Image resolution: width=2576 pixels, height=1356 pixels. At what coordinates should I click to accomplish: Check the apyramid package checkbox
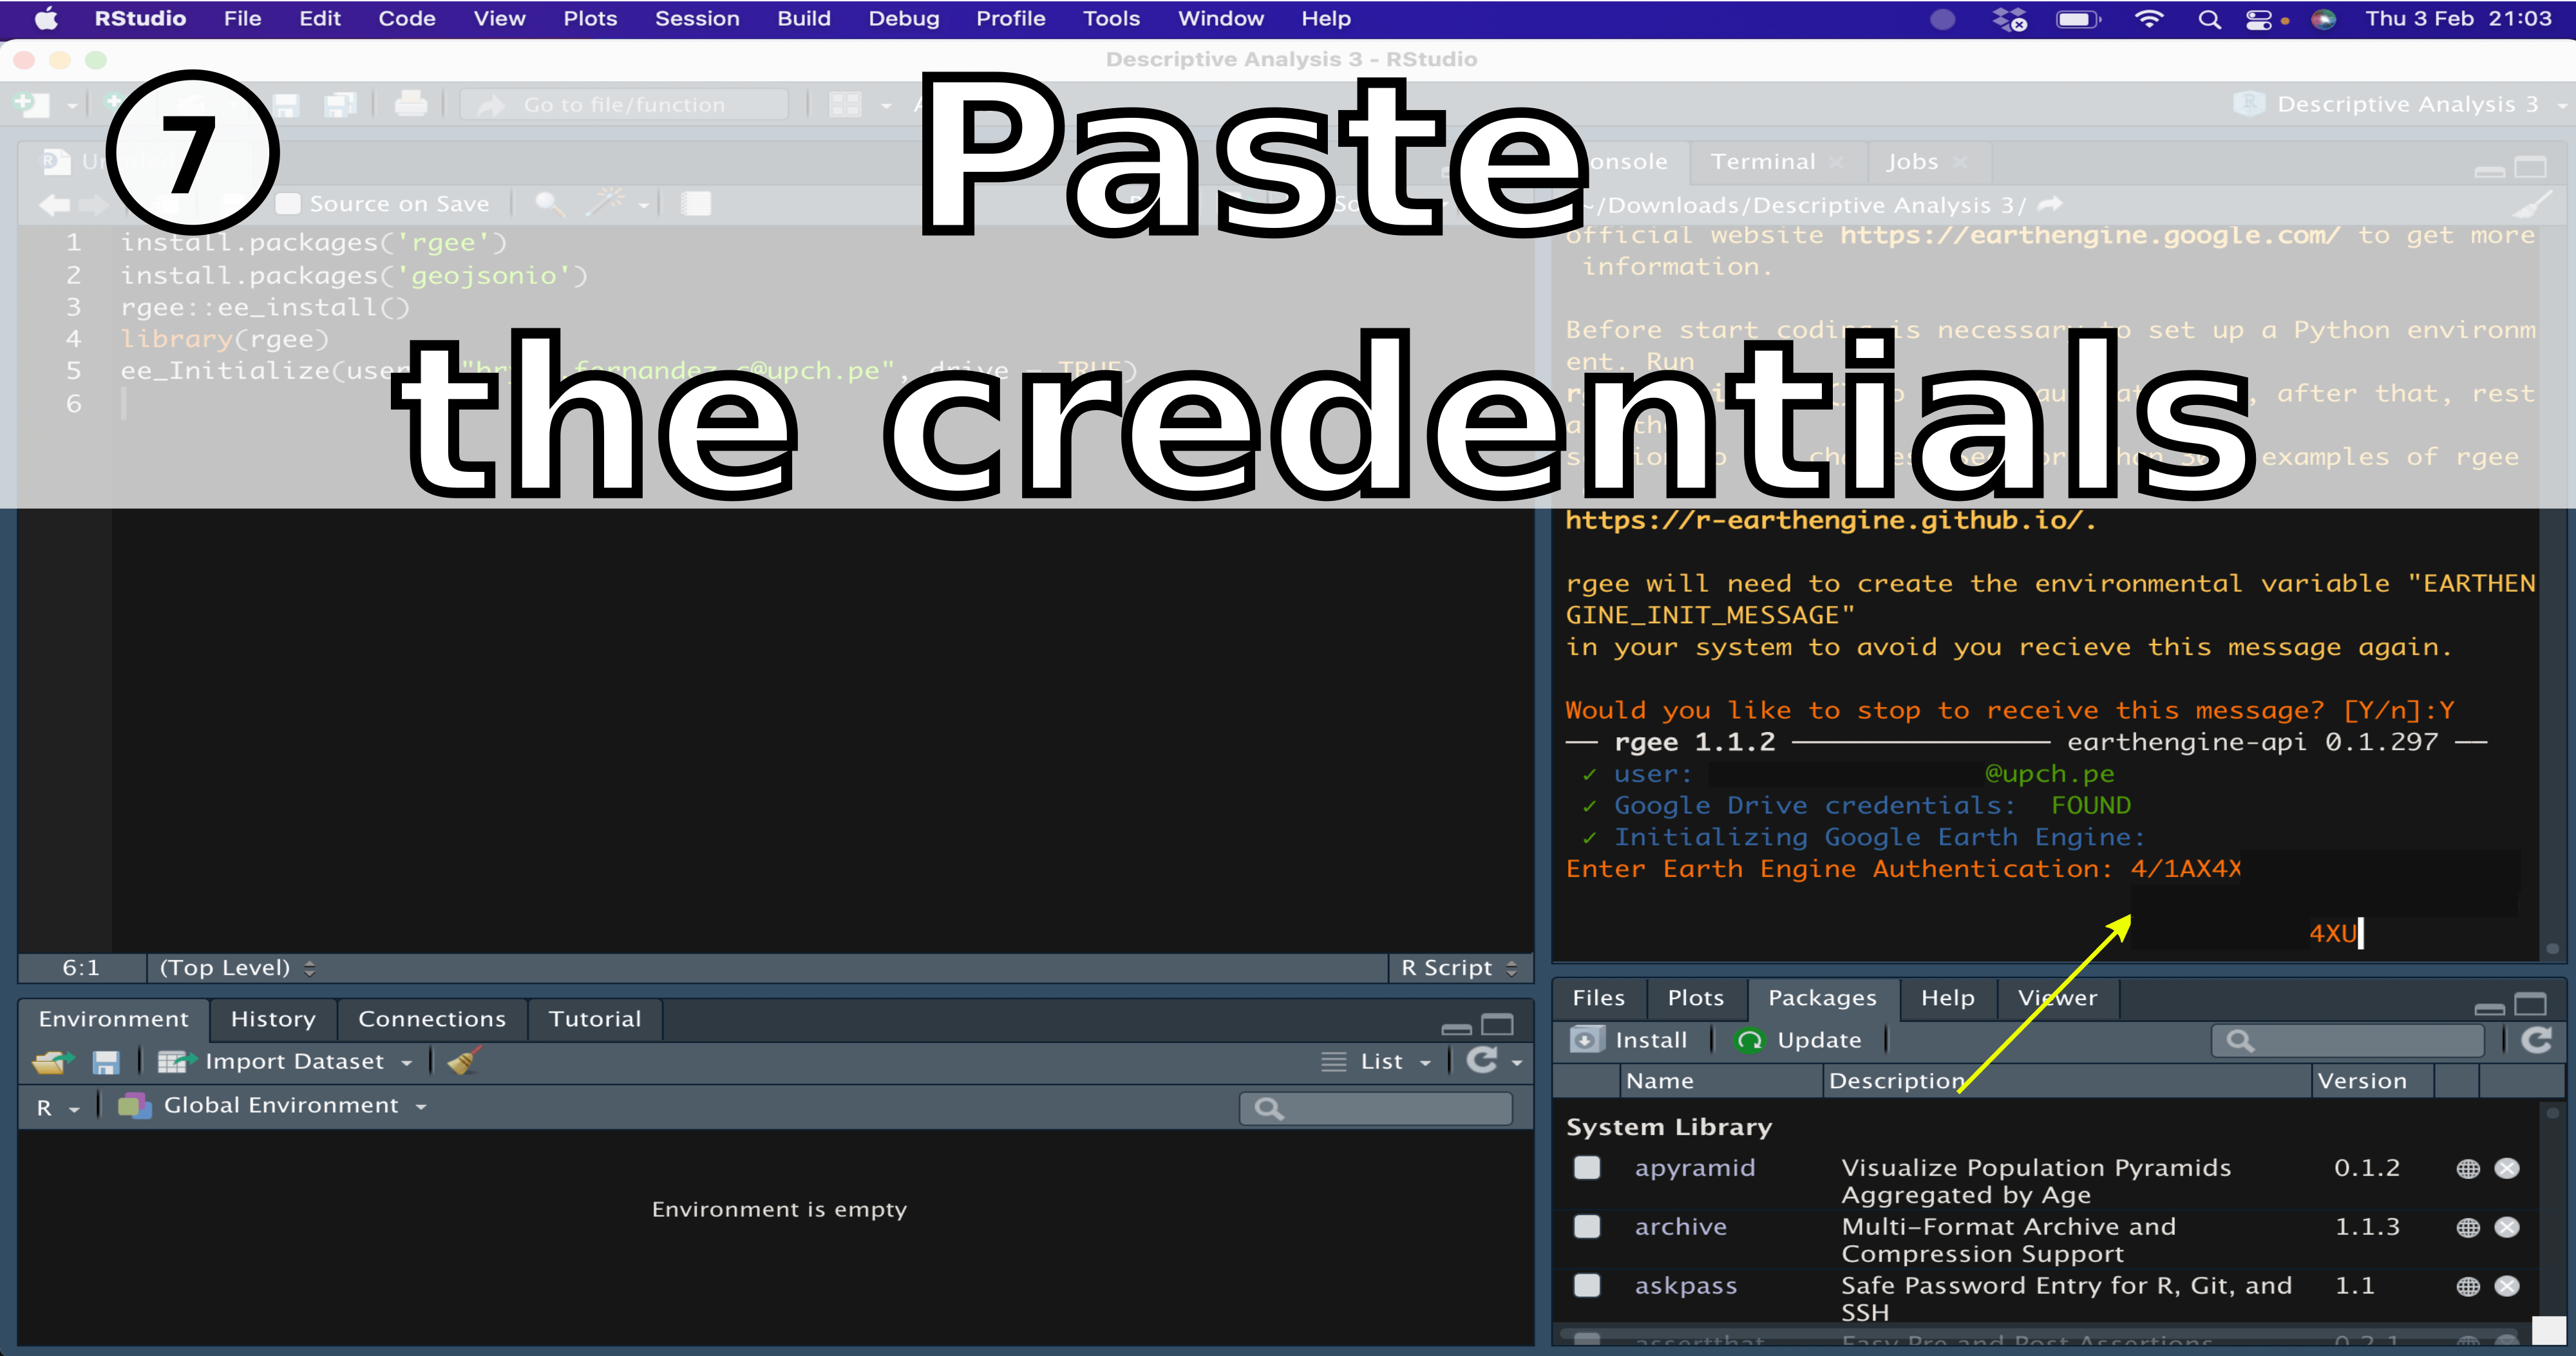1587,1168
